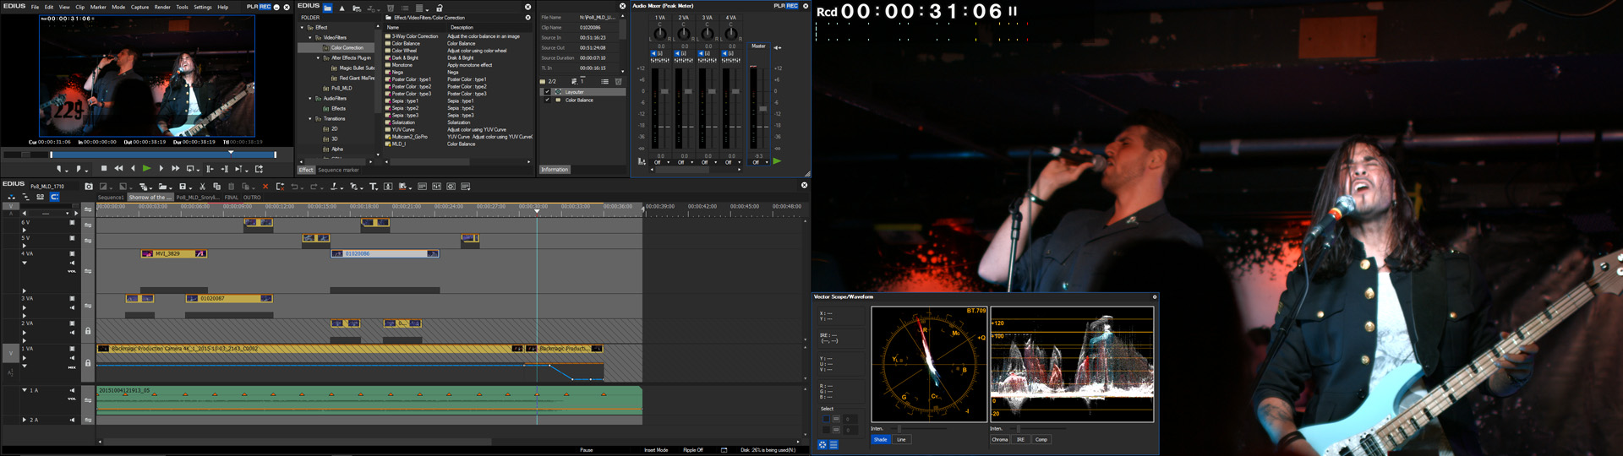Collapse the After Effects Plug-in node
The image size is (1623, 456).
click(x=319, y=58)
